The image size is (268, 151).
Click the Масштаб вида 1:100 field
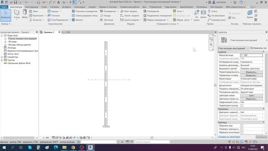pos(251,55)
